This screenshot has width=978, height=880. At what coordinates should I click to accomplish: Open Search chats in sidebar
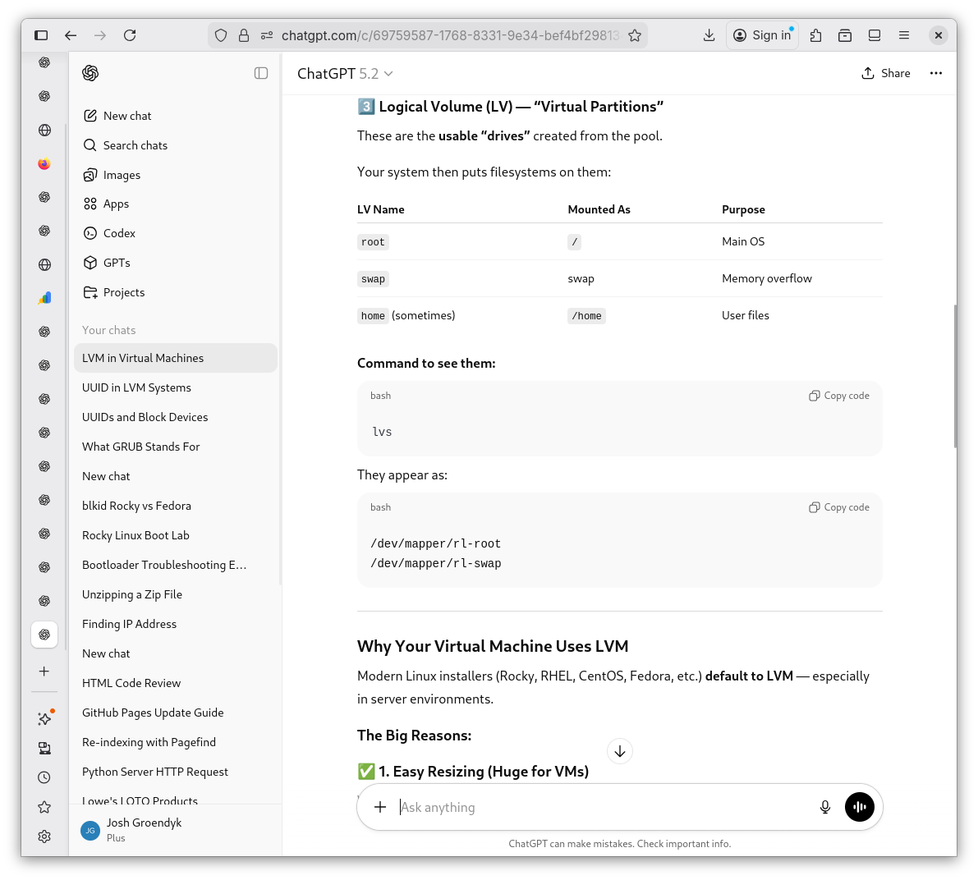tap(135, 145)
